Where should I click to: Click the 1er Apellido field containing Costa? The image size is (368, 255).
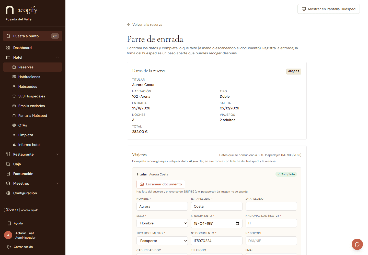tap(216, 206)
